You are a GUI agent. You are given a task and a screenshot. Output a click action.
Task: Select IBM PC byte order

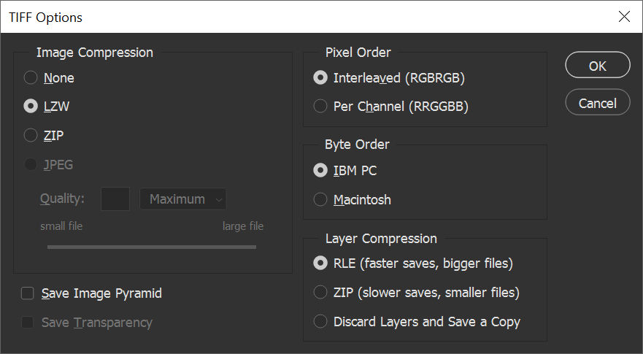tap(320, 170)
